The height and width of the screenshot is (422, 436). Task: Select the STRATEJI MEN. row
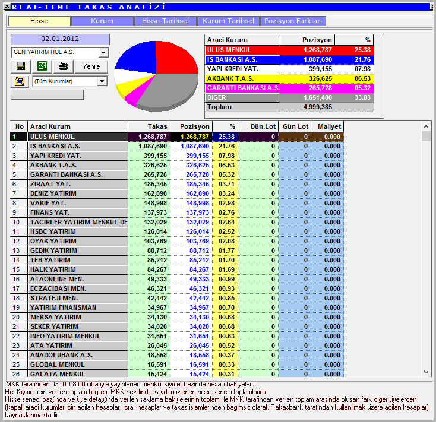point(177,298)
